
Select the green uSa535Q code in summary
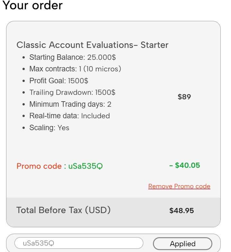[85, 166]
